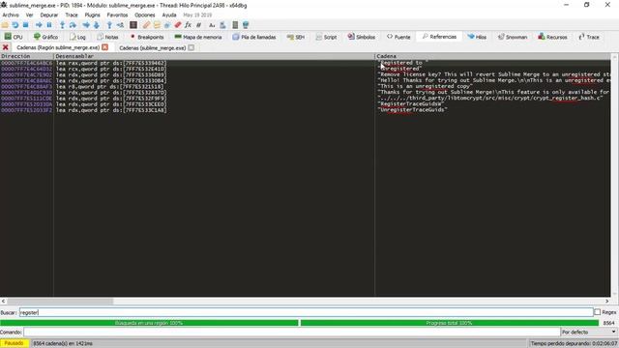Open the Depurar menu

coord(49,15)
